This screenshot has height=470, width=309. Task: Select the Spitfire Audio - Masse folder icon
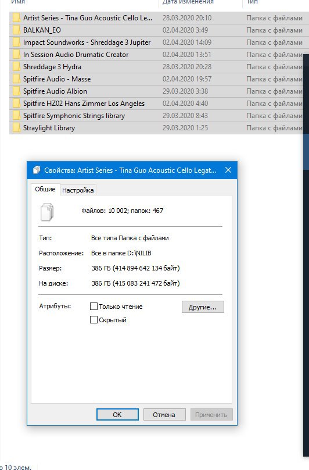pos(16,79)
